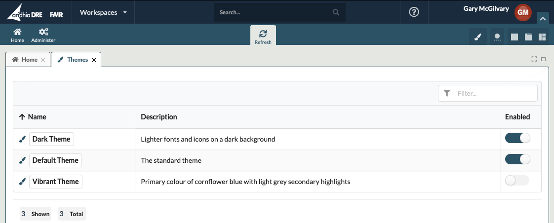This screenshot has width=554, height=223.
Task: Disable the Dark Theme toggle
Action: pos(517,139)
